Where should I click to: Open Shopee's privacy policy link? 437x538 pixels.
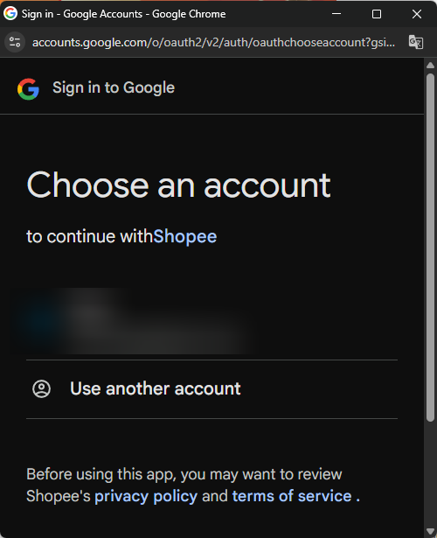(146, 496)
